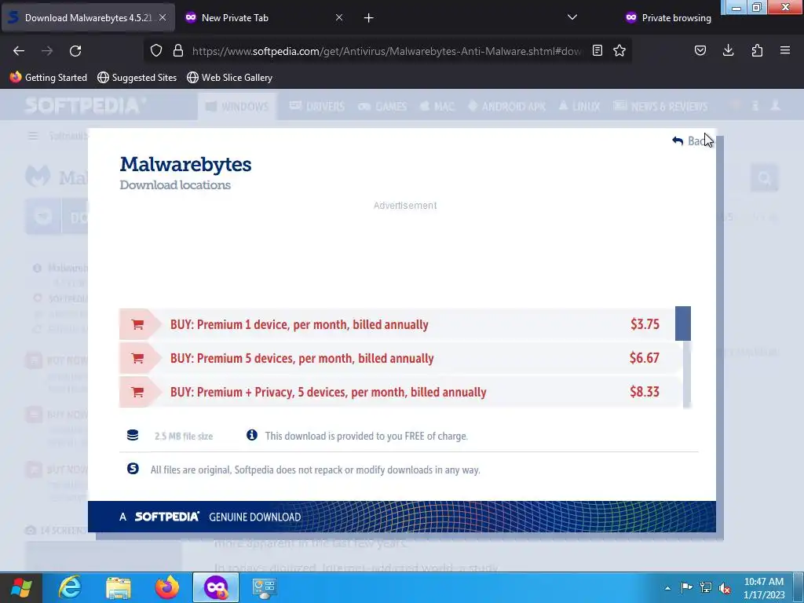Click the $3.75 price
The width and height of the screenshot is (804, 603).
click(x=645, y=324)
